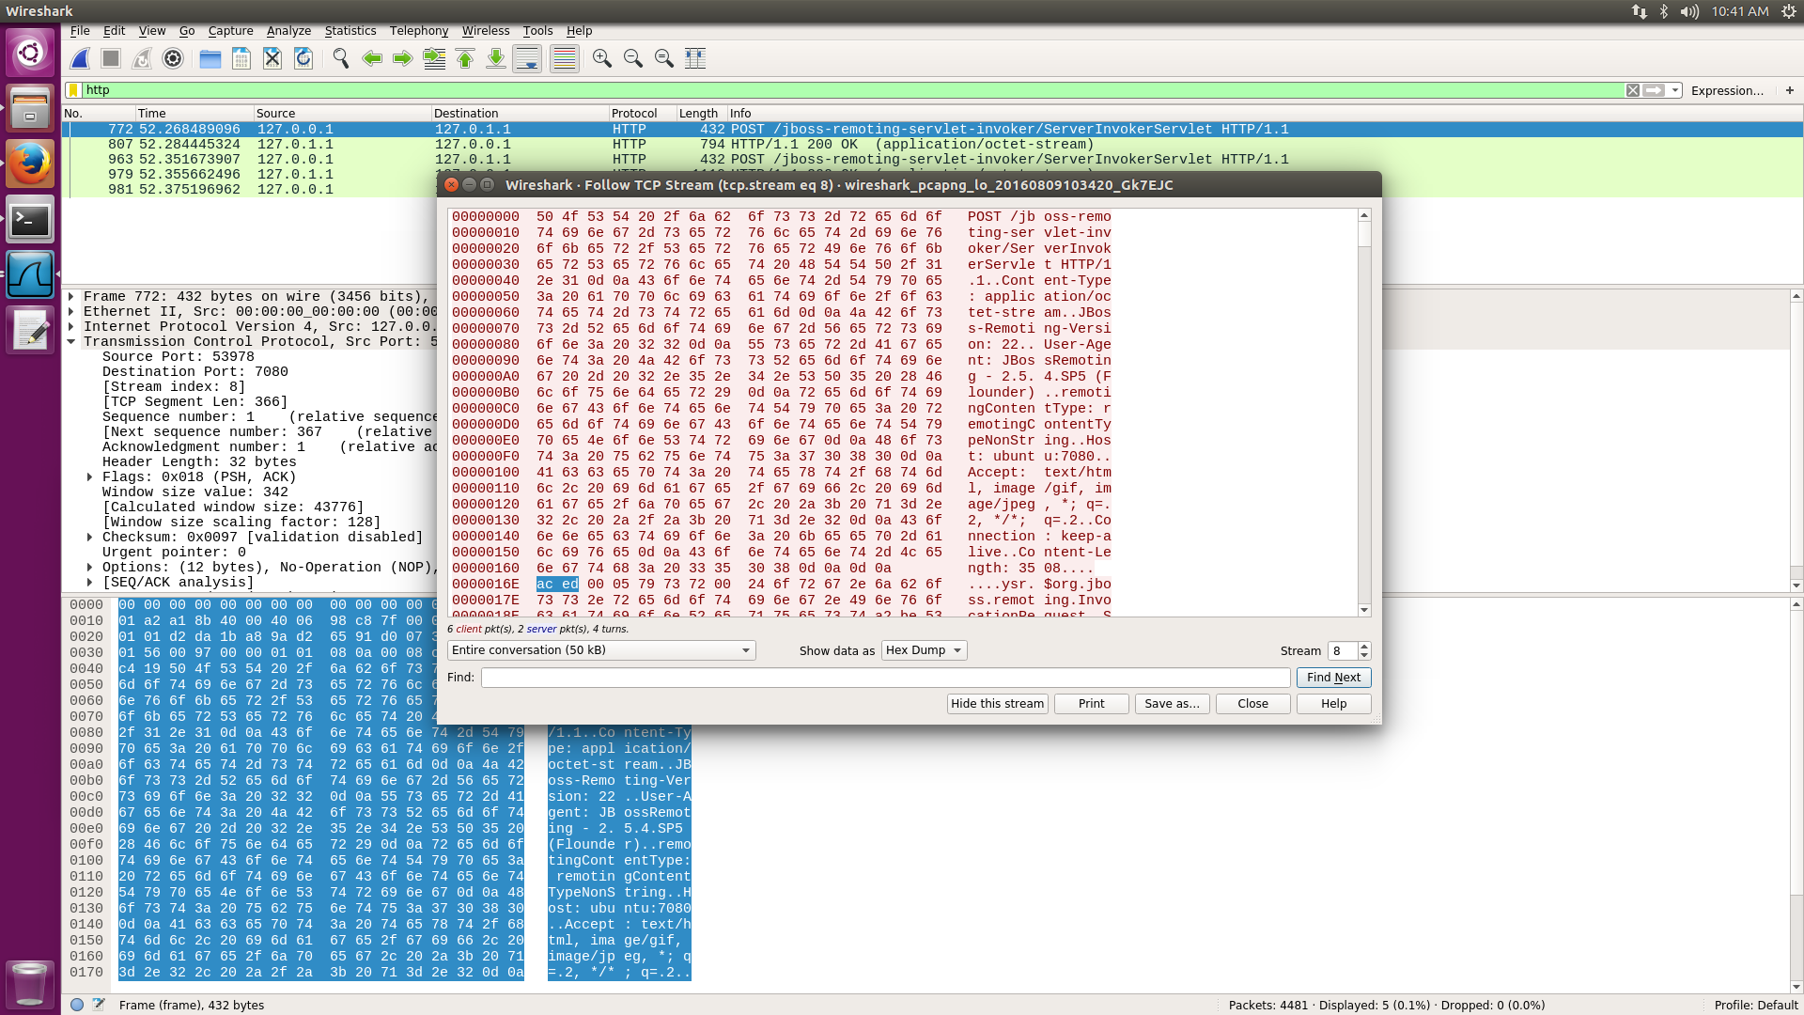
Task: Go back in packet history
Action: click(372, 59)
